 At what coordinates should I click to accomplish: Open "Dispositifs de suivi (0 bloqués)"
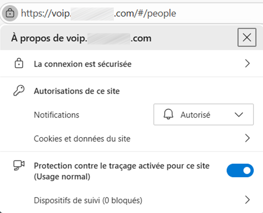pyautogui.click(x=88, y=200)
